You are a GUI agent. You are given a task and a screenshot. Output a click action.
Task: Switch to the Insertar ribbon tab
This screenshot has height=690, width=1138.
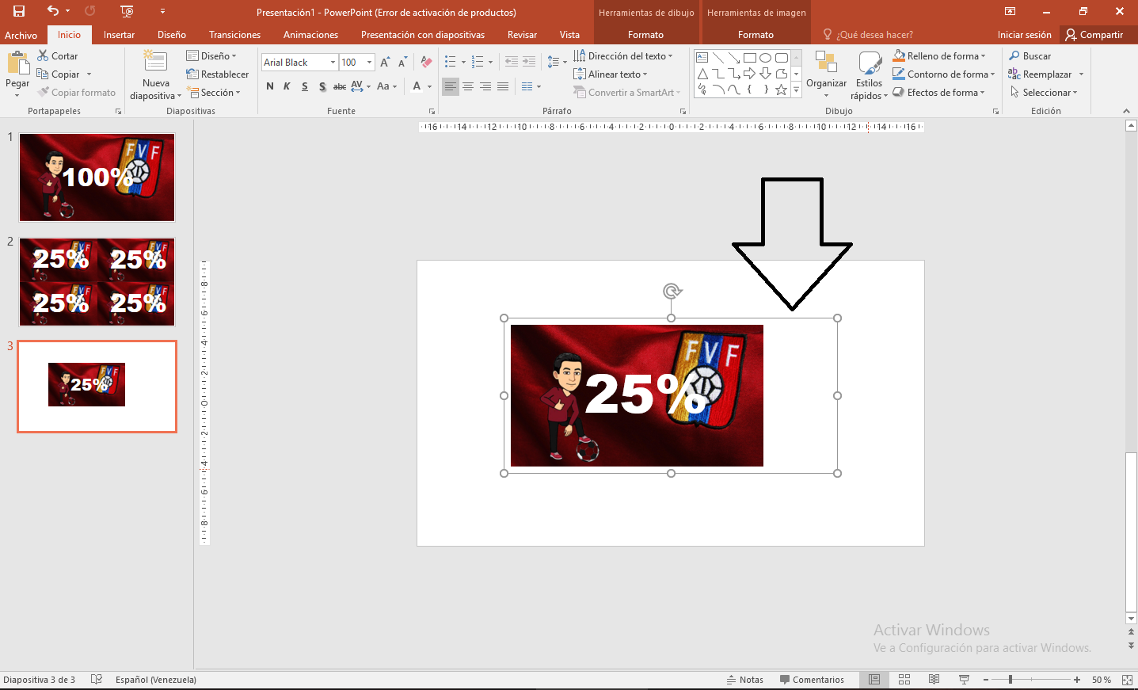point(119,35)
